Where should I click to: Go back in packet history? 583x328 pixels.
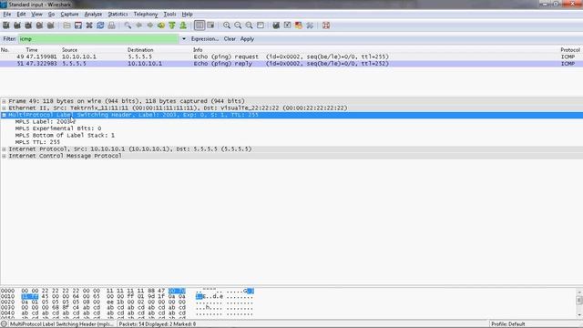[138, 26]
